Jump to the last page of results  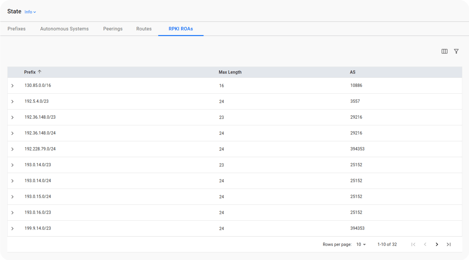tap(448, 244)
